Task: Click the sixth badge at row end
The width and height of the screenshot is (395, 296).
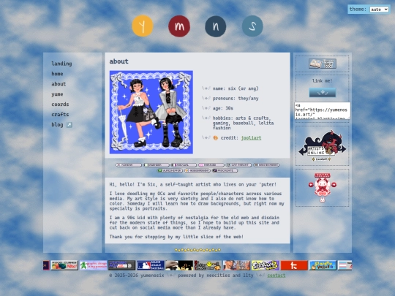Action: click(266, 165)
